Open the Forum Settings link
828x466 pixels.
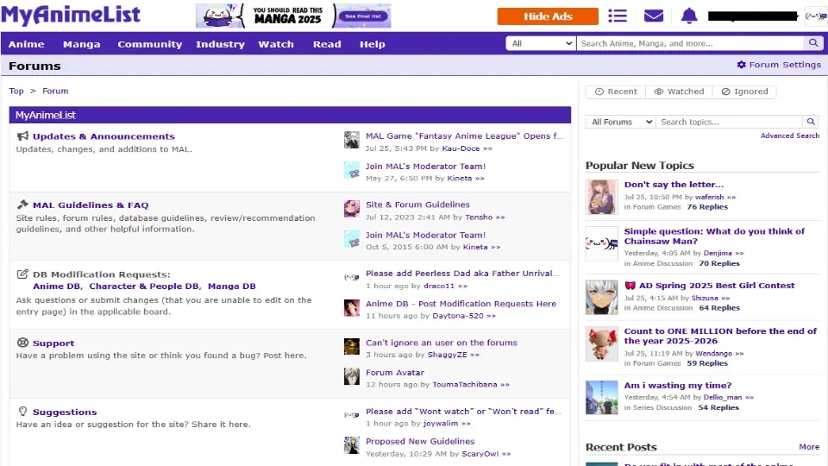coord(785,65)
